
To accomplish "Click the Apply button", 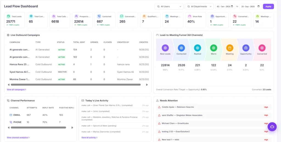I will [x=268, y=7].
